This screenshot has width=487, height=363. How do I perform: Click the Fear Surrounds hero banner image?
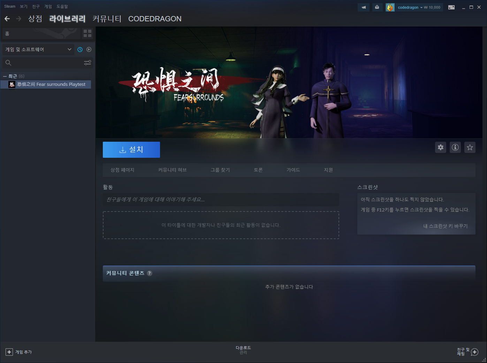289,82
